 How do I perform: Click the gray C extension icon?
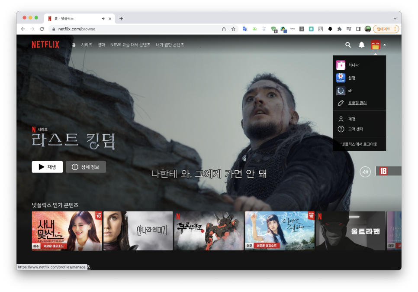coord(302,29)
